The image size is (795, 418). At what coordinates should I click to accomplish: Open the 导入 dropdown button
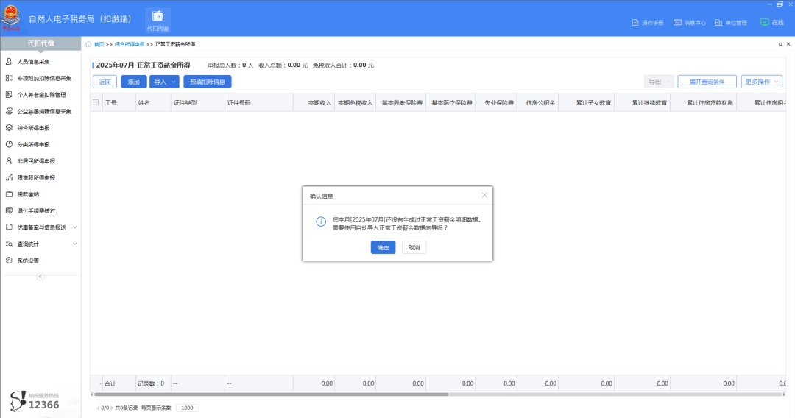pos(164,82)
